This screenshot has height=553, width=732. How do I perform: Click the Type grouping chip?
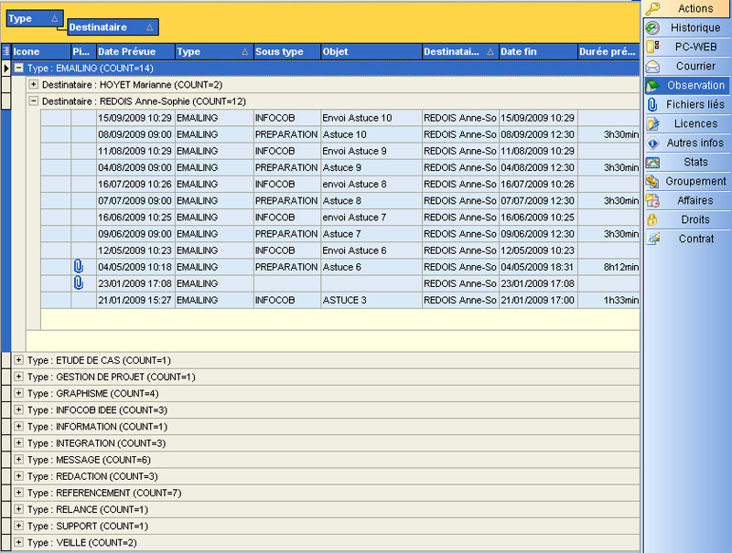tap(34, 18)
